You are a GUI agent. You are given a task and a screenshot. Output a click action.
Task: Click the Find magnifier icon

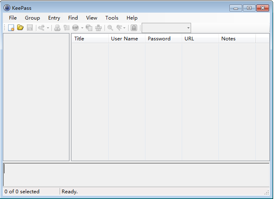(x=110, y=28)
